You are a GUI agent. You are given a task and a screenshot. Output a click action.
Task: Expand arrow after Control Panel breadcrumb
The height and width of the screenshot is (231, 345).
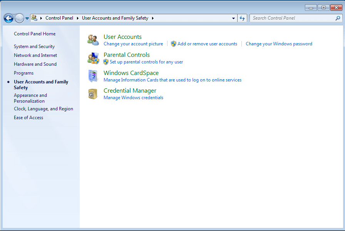[77, 18]
